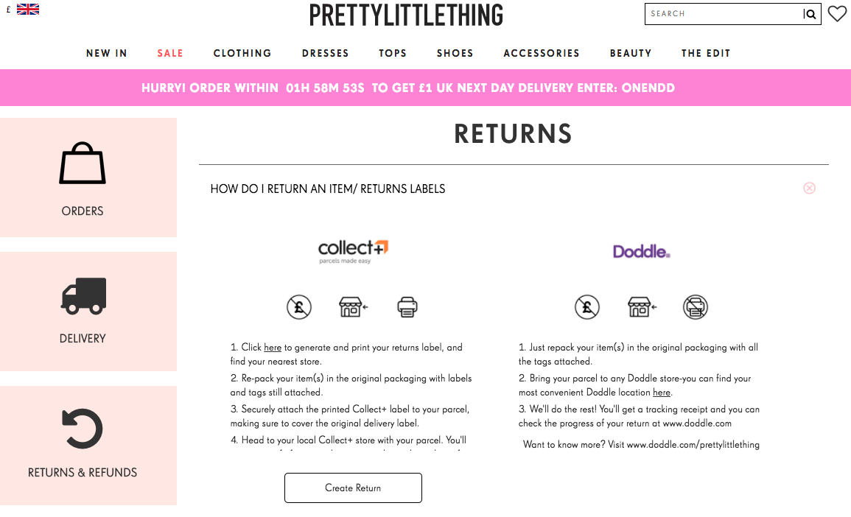Image resolution: width=851 pixels, height=517 pixels.
Task: Click the Collect+ no-pound free icon
Action: [299, 307]
